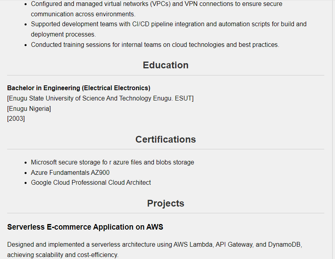Select the Enugu State University line
Viewport: 335px width, 259px height.
tap(100, 98)
